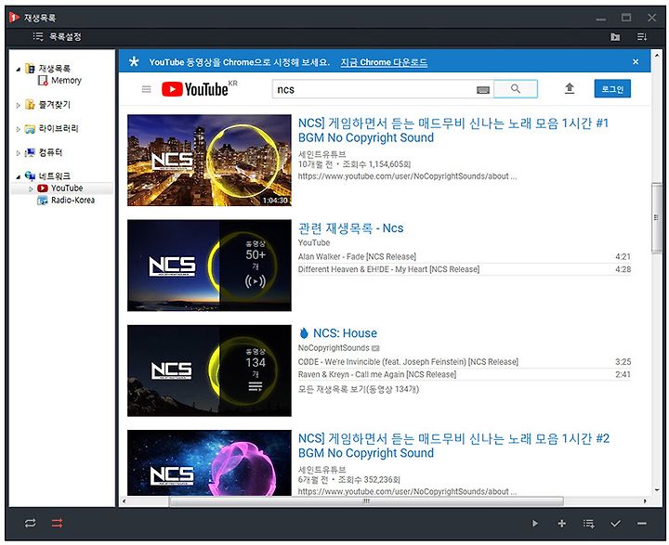Toggle the red sequential play order icon
The height and width of the screenshot is (545, 669).
pyautogui.click(x=57, y=524)
